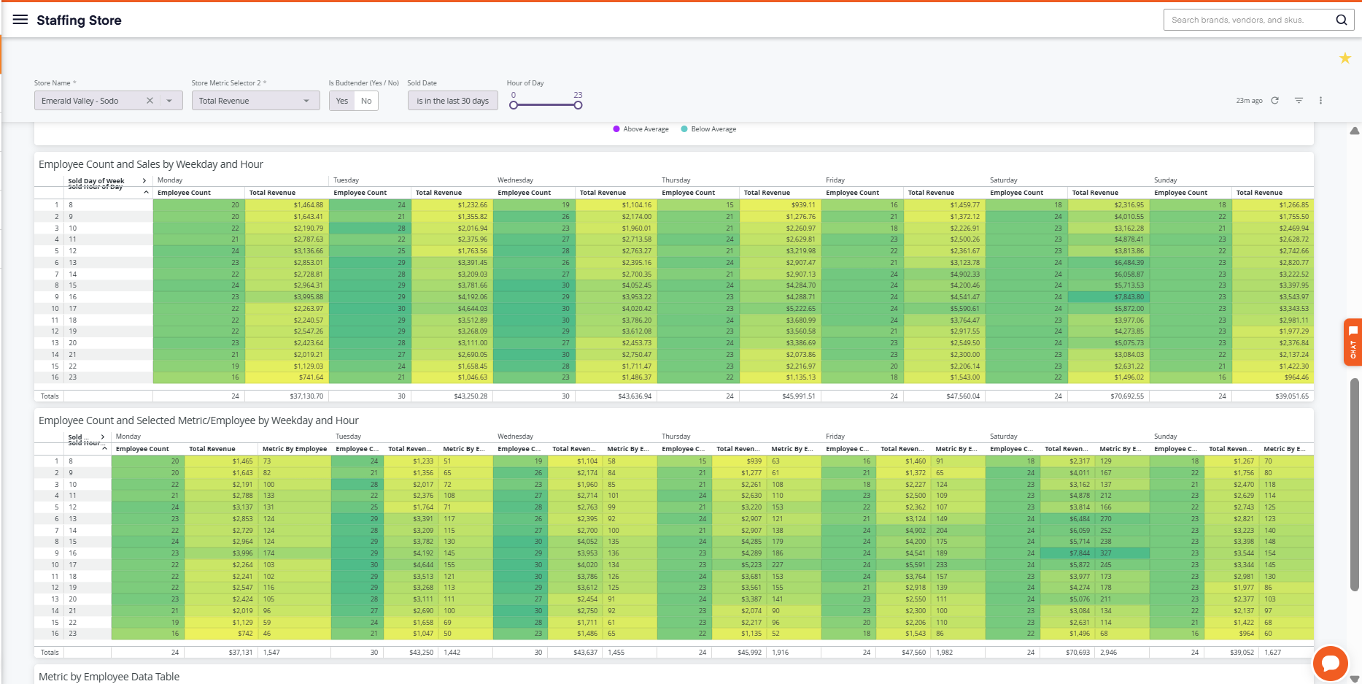This screenshot has height=684, width=1362.
Task: Open the Sold Date 'is in the last 30 days' filter
Action: pos(452,101)
